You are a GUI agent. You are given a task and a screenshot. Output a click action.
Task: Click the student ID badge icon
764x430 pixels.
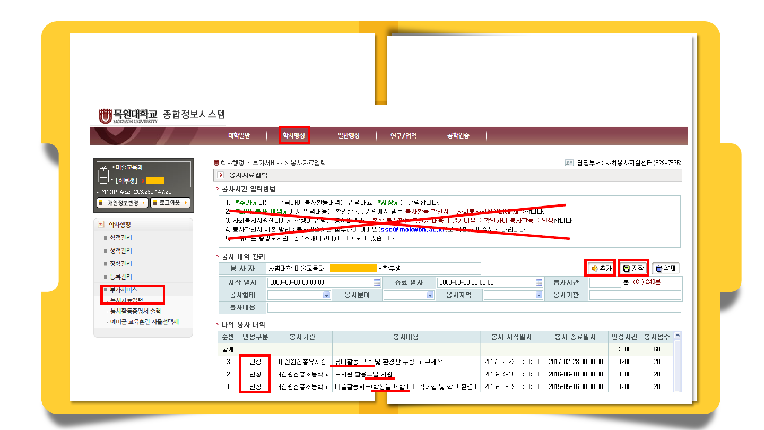103,173
